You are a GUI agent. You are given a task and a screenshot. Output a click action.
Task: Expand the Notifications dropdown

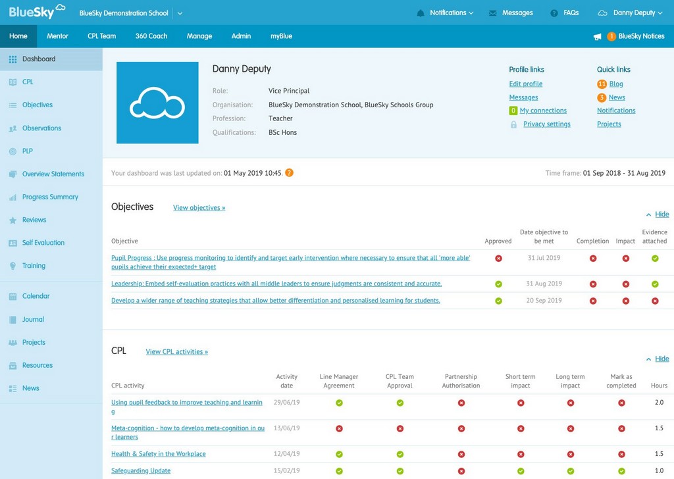[452, 13]
